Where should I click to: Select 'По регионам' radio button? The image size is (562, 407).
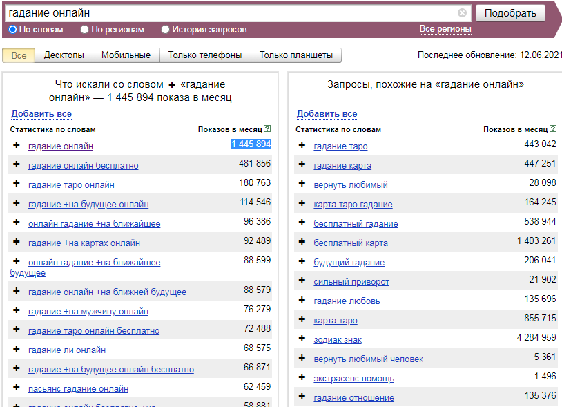point(85,30)
